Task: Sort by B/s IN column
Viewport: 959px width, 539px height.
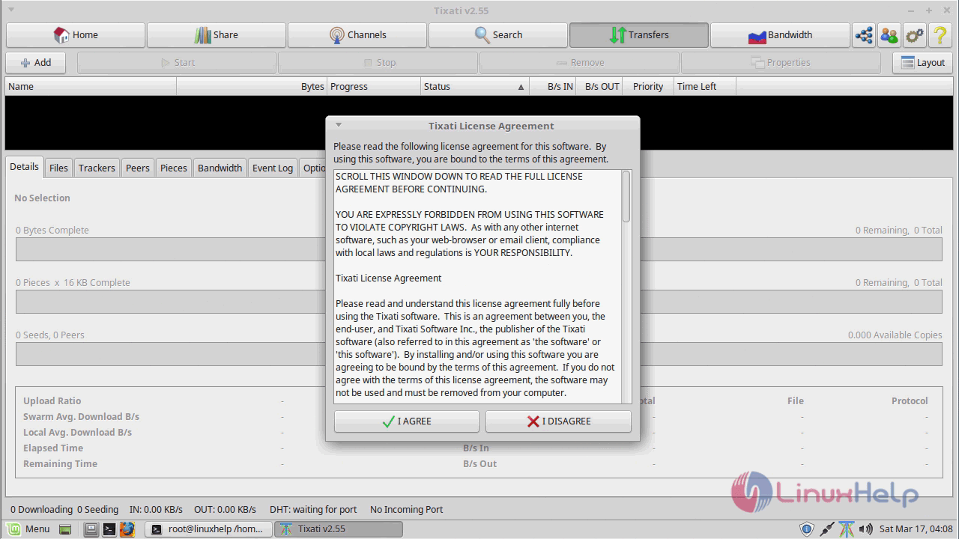Action: [x=553, y=87]
